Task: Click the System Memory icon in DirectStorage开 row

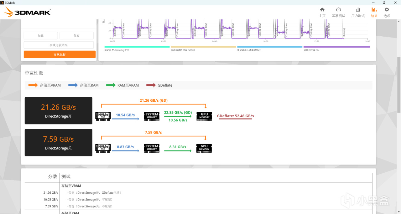Action: coord(152,116)
